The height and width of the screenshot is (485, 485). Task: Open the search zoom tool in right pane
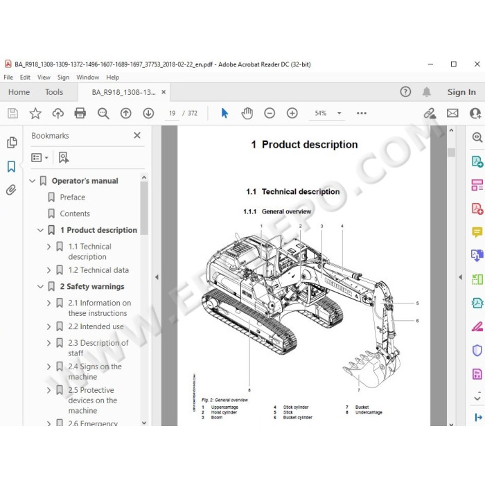coord(477,137)
